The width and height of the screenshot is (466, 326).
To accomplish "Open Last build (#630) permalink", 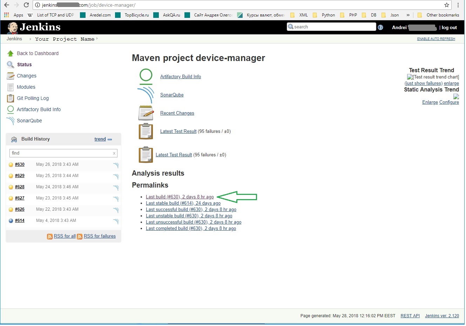I will point(180,197).
